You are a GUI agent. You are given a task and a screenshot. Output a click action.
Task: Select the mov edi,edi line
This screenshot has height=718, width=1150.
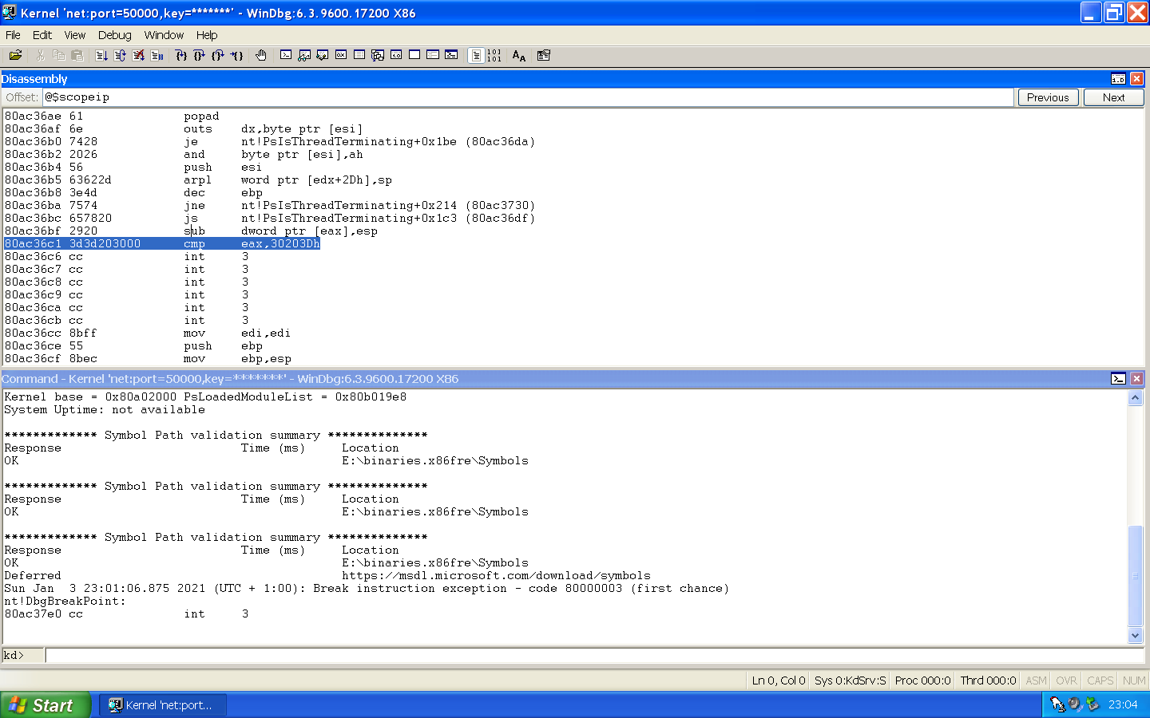[x=148, y=333]
